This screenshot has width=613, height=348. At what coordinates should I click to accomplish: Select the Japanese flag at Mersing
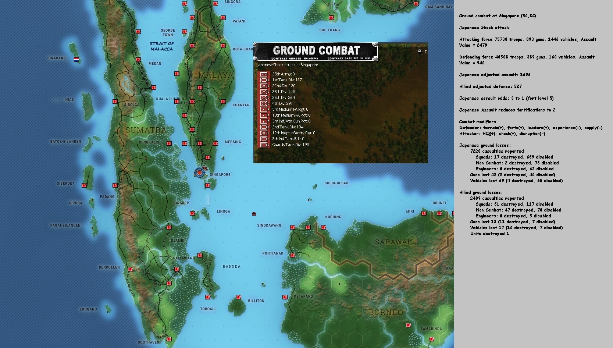coord(215,143)
